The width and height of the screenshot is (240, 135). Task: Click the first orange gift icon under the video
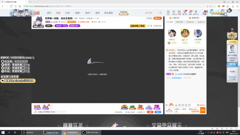click(x=37, y=107)
